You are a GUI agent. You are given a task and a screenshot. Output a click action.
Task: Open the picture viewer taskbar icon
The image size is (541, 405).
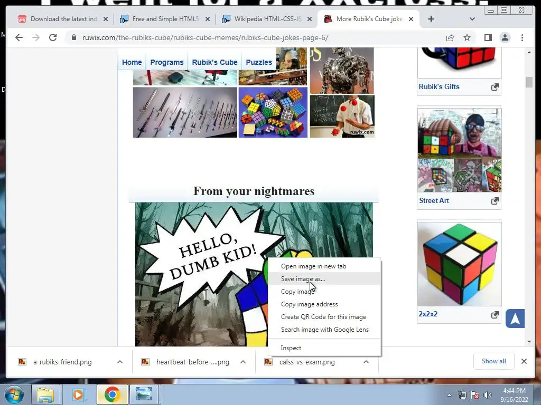(144, 394)
